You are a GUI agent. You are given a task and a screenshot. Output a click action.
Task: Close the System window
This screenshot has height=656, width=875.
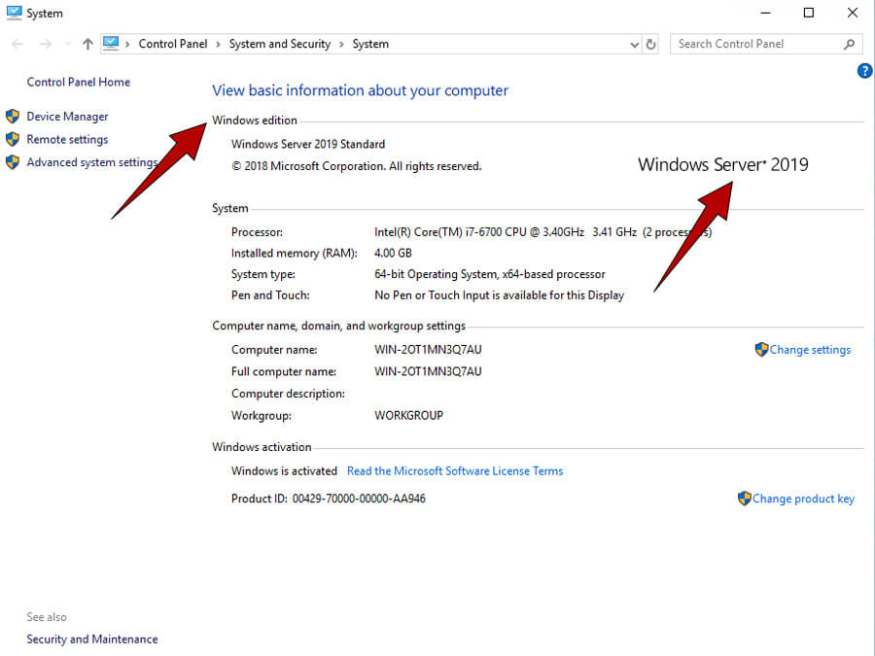(x=852, y=13)
